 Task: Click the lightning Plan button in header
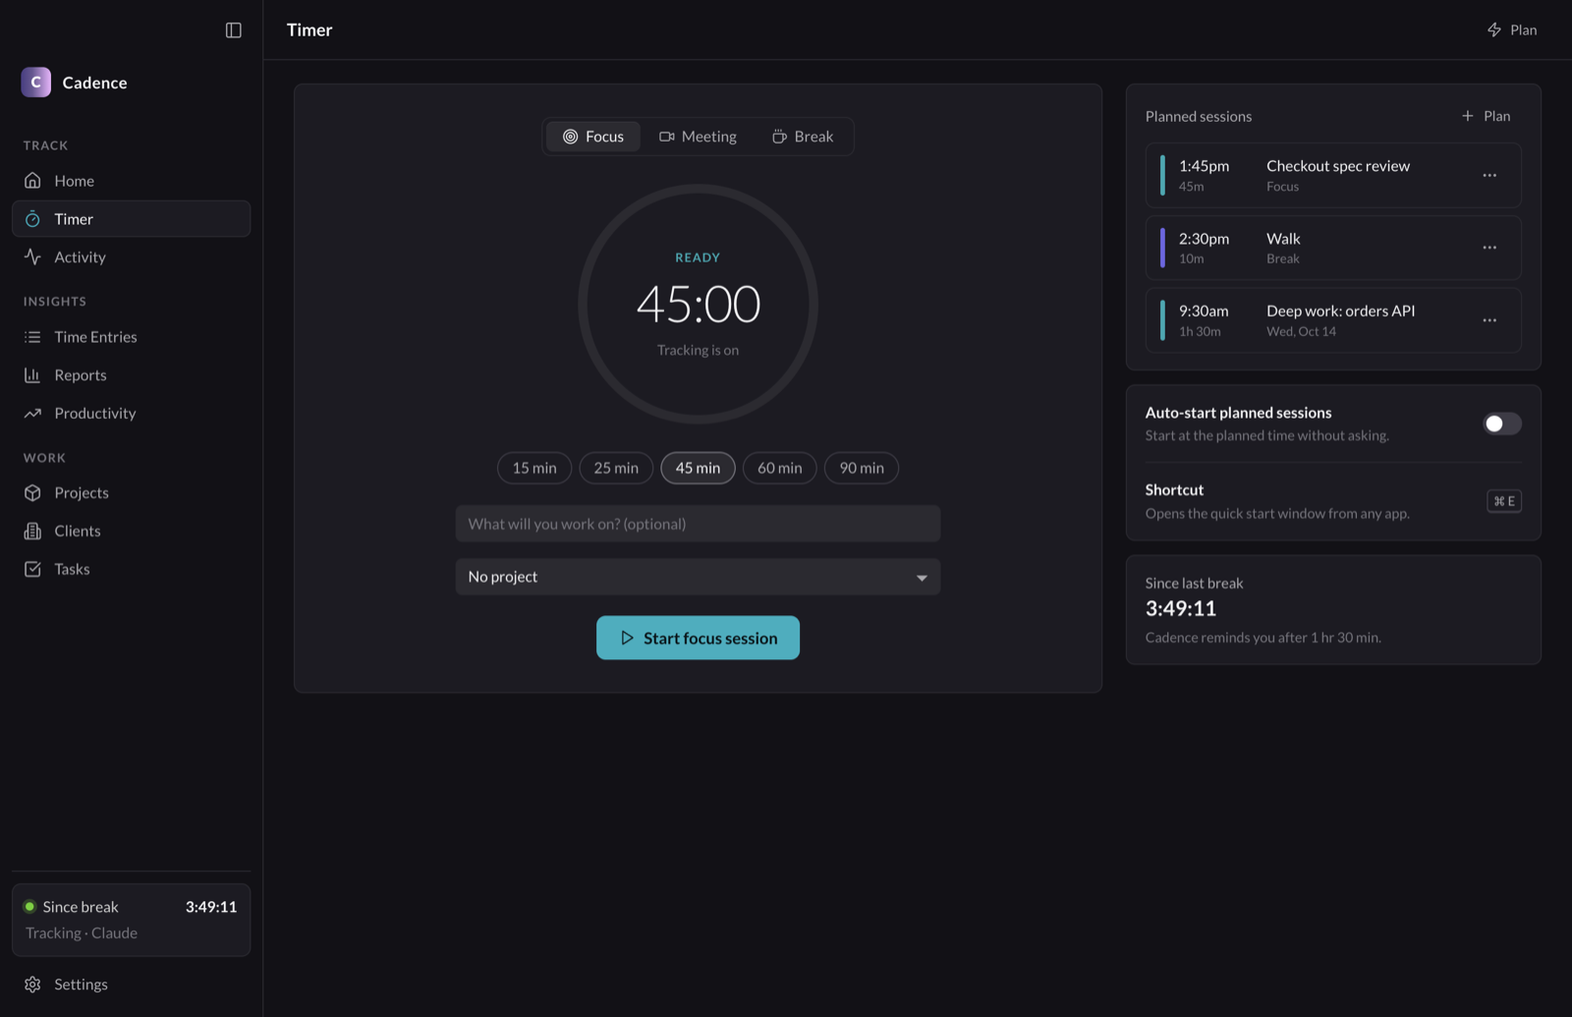pyautogui.click(x=1511, y=30)
